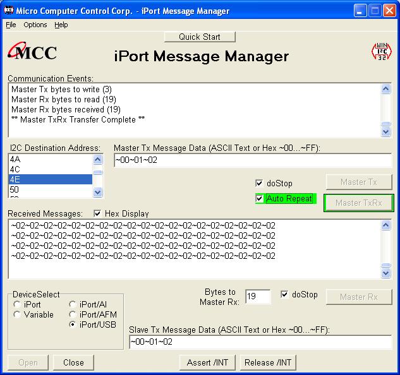Minimize the iPort Message Manager window
The width and height of the screenshot is (400, 375).
click(360, 11)
